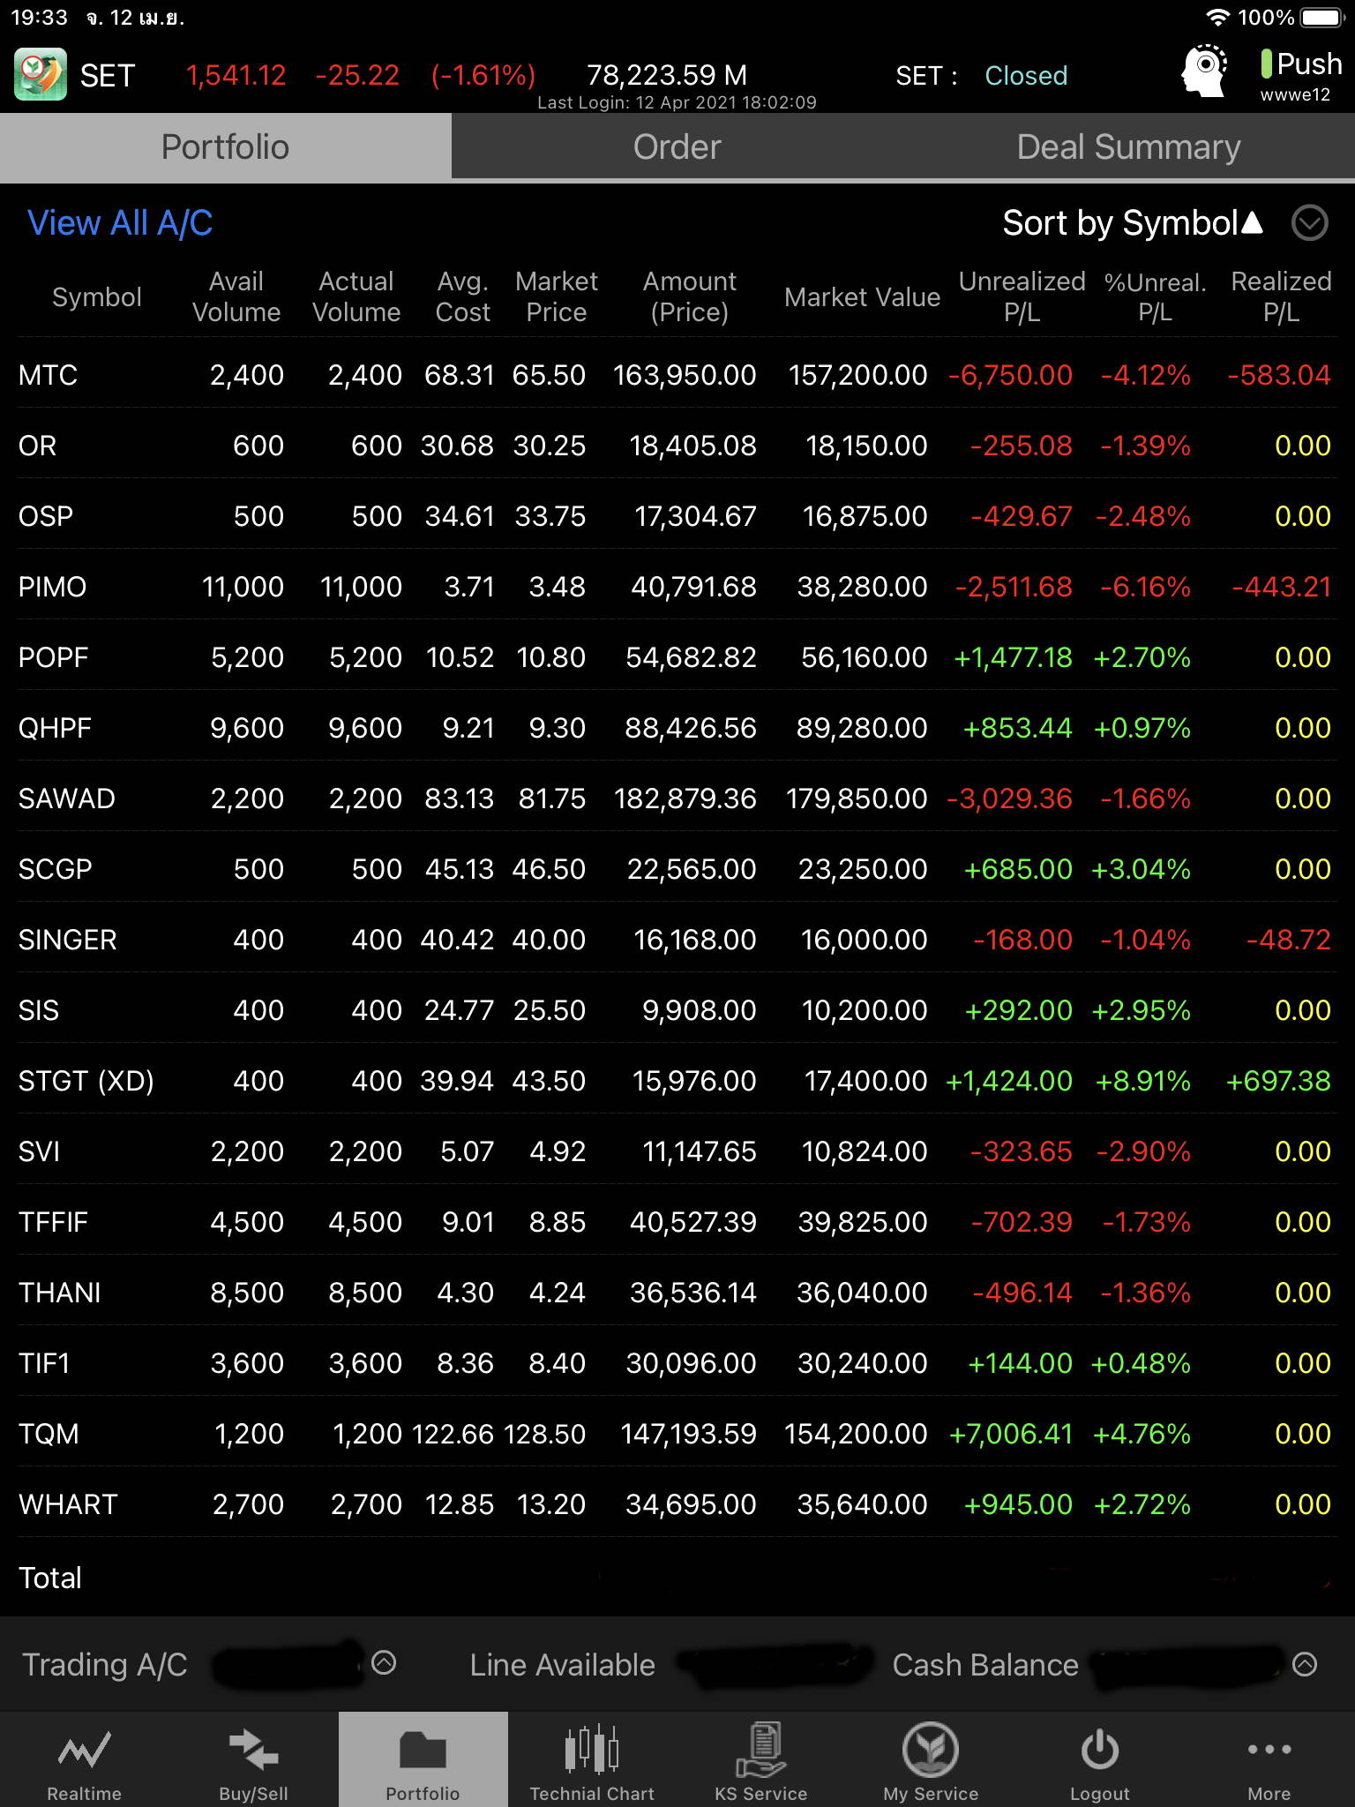The height and width of the screenshot is (1807, 1355).
Task: Select the QHPF stock symbol
Action: click(55, 728)
